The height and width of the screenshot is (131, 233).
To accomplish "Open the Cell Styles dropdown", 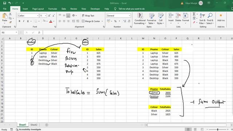I will click(x=160, y=19).
